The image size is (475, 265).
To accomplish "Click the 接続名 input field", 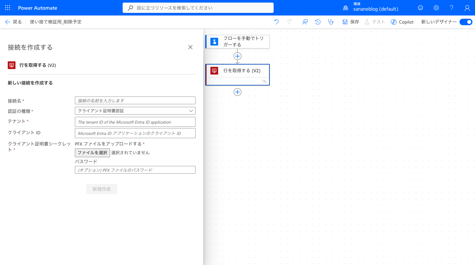I will click(135, 100).
